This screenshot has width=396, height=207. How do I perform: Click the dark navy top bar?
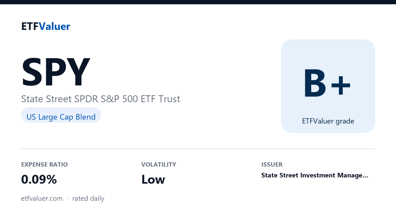198,2
